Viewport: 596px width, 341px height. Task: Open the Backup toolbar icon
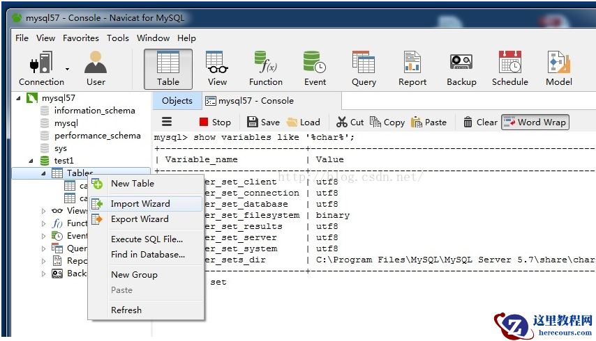point(461,69)
